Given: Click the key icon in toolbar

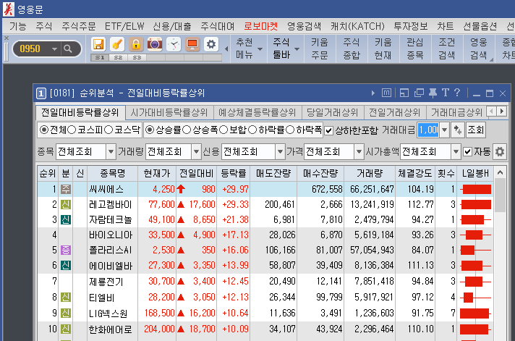Looking at the screenshot, I should (117, 44).
